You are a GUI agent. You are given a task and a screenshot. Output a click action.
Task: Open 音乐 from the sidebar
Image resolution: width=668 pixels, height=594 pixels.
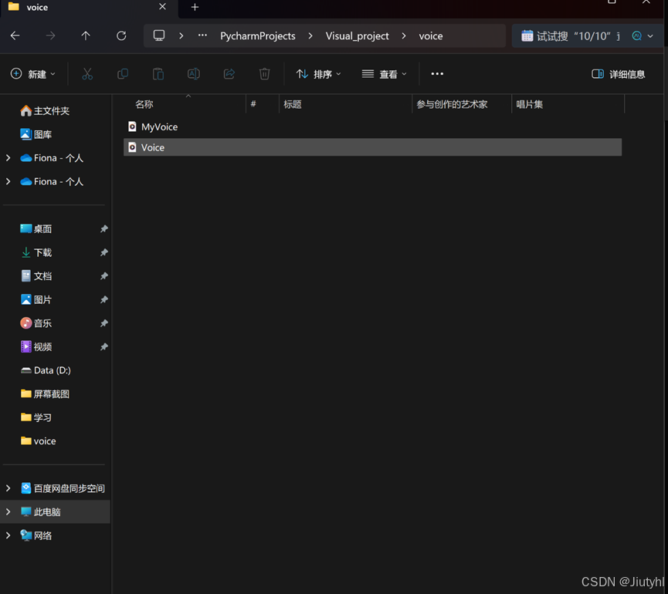coord(44,322)
